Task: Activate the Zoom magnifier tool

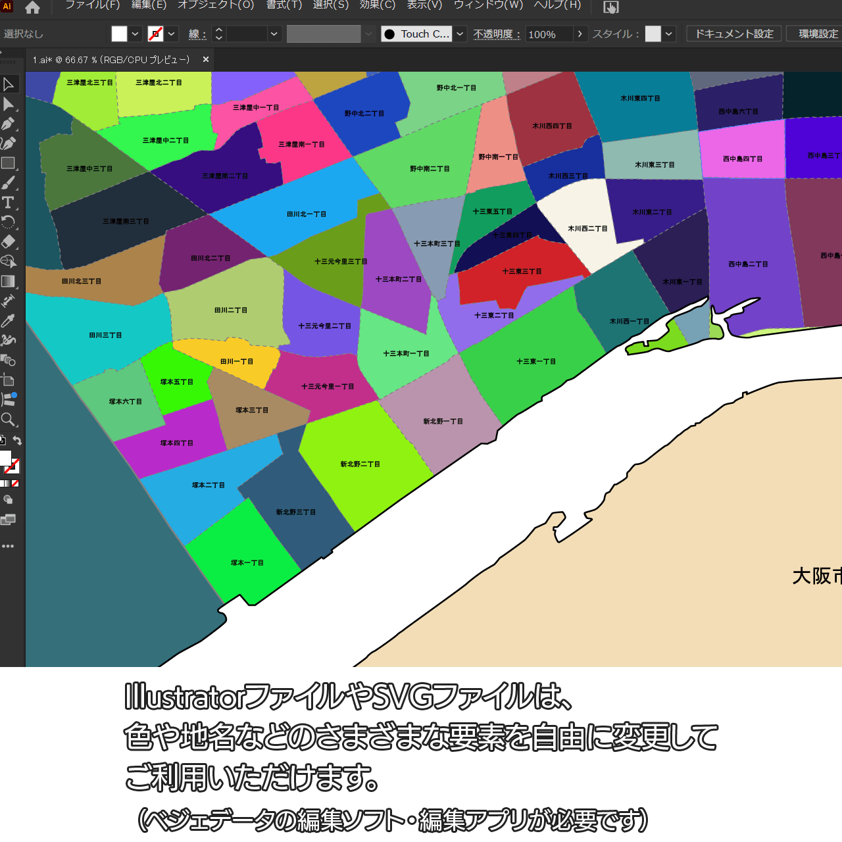Action: tap(9, 420)
